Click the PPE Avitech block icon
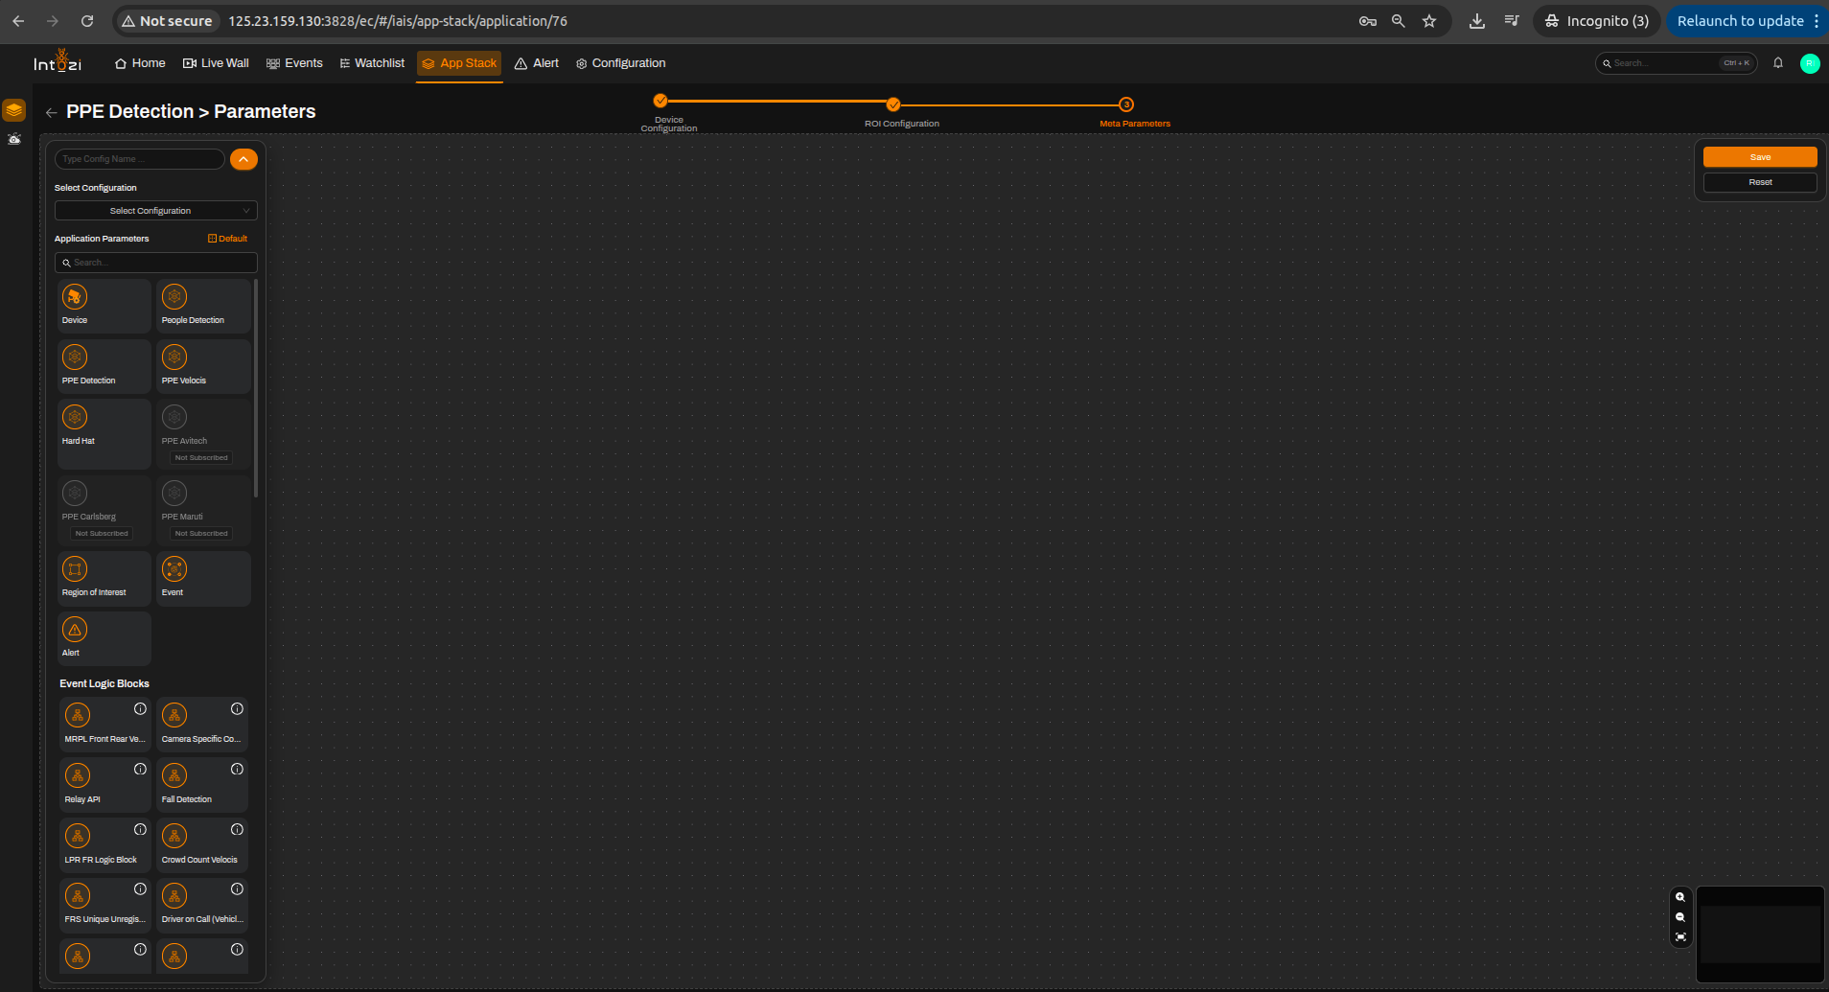The height and width of the screenshot is (992, 1829). (174, 417)
